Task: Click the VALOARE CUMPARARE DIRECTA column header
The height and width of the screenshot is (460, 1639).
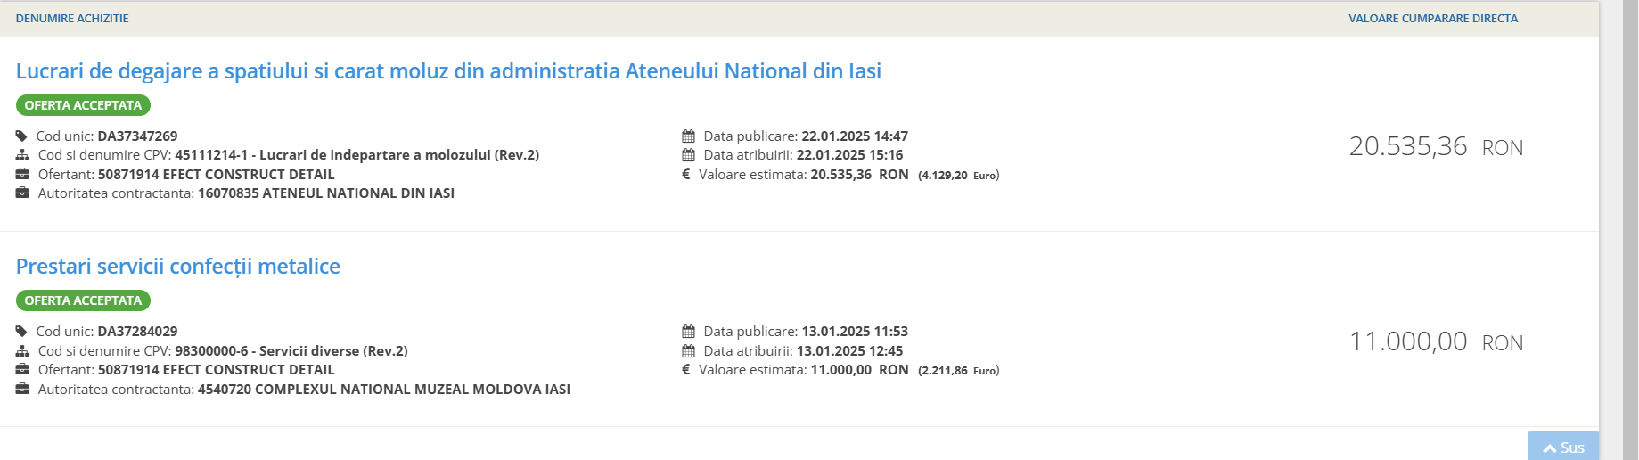Action: [x=1433, y=19]
